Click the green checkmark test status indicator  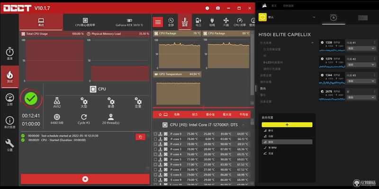coord(31,98)
